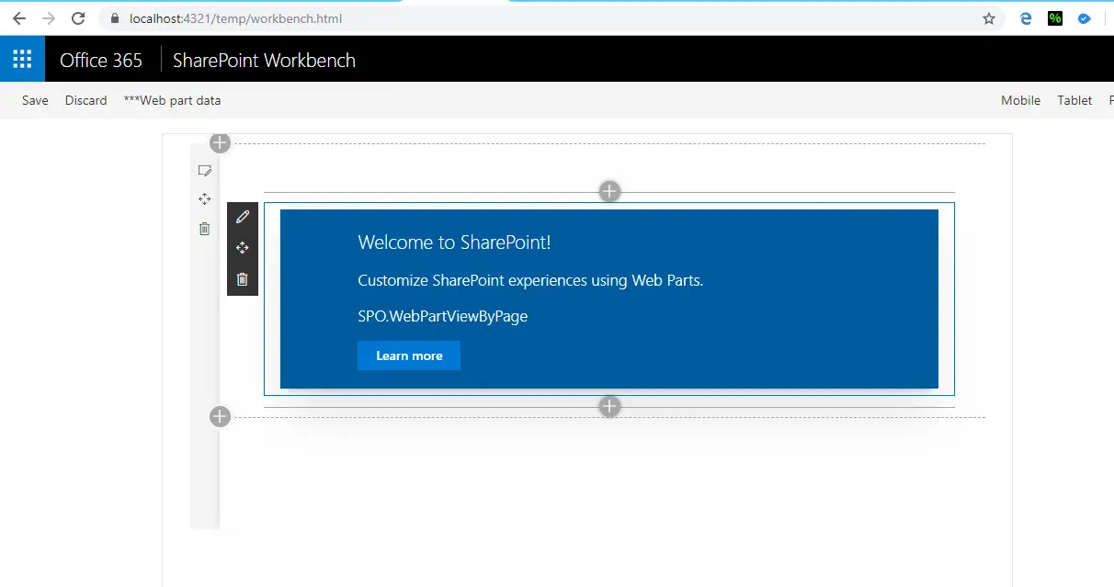This screenshot has height=587, width=1114.
Task: Click Save in the workbench command bar
Action: 35,100
